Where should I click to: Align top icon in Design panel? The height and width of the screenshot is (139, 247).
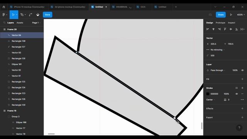225,29
